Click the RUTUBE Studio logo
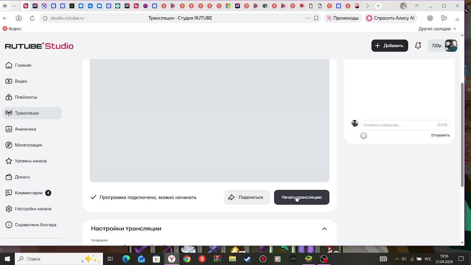 39,46
